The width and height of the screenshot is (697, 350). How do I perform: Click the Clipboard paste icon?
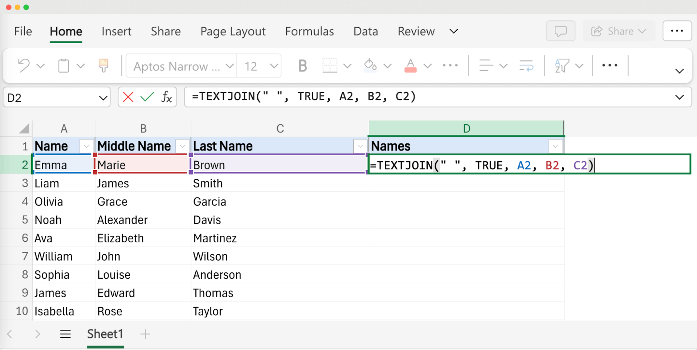[64, 66]
